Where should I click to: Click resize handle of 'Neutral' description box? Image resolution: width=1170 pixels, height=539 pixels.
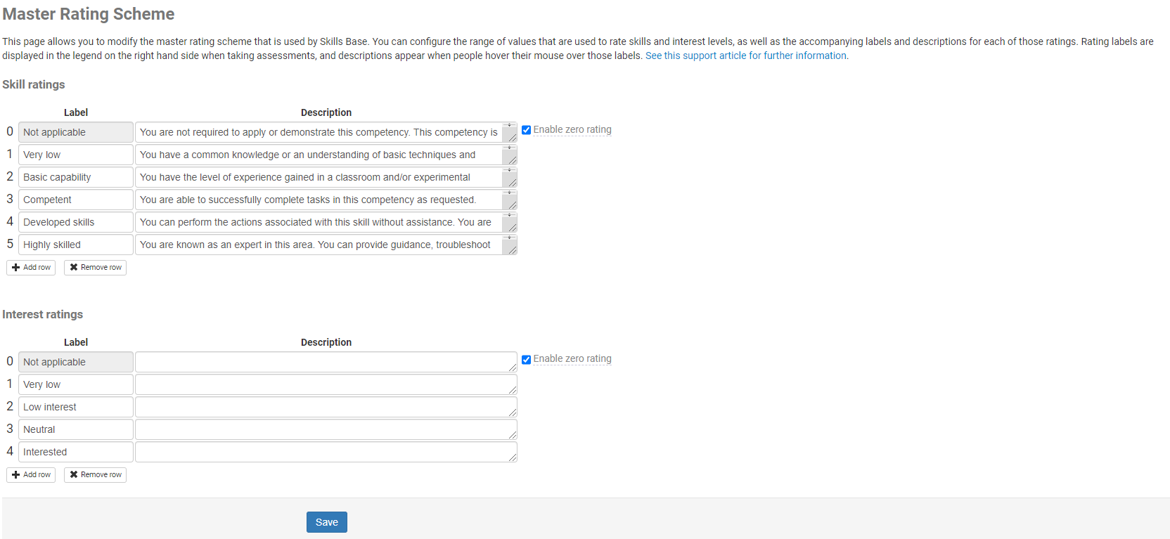pos(513,435)
